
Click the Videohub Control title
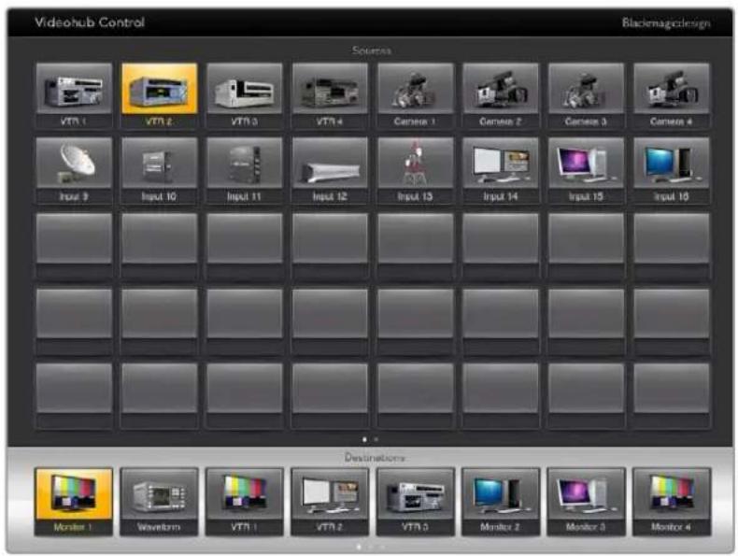click(90, 22)
